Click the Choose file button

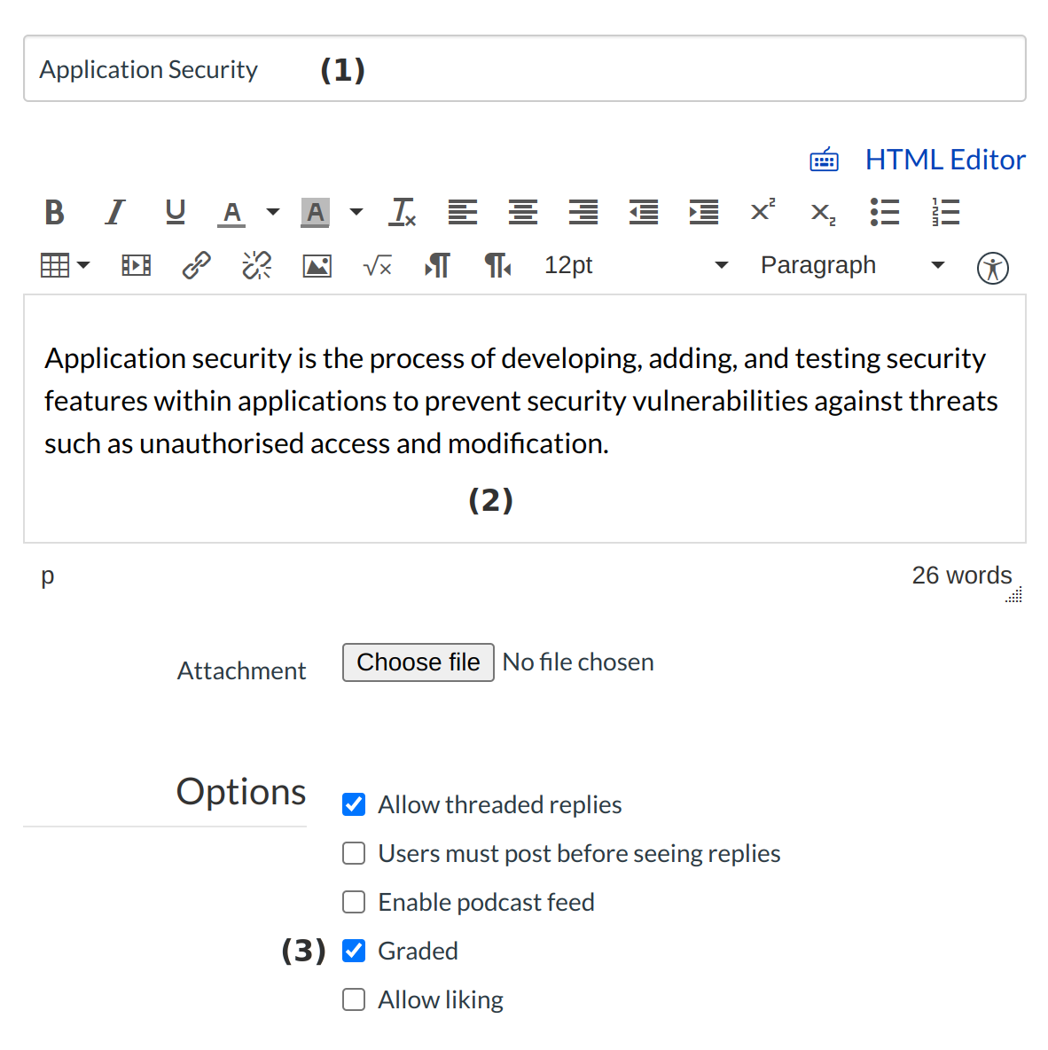click(418, 662)
